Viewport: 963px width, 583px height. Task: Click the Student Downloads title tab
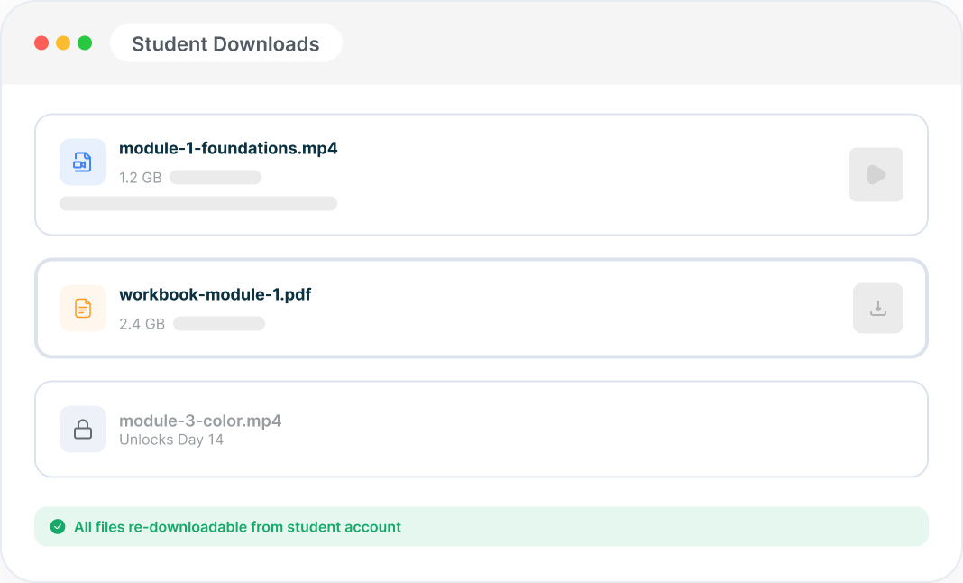226,43
